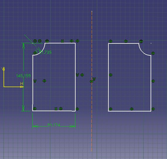The height and width of the screenshot is (159, 167).
Task: Select symmetry symbol next to left profile's bottom H
Action: point(61,109)
